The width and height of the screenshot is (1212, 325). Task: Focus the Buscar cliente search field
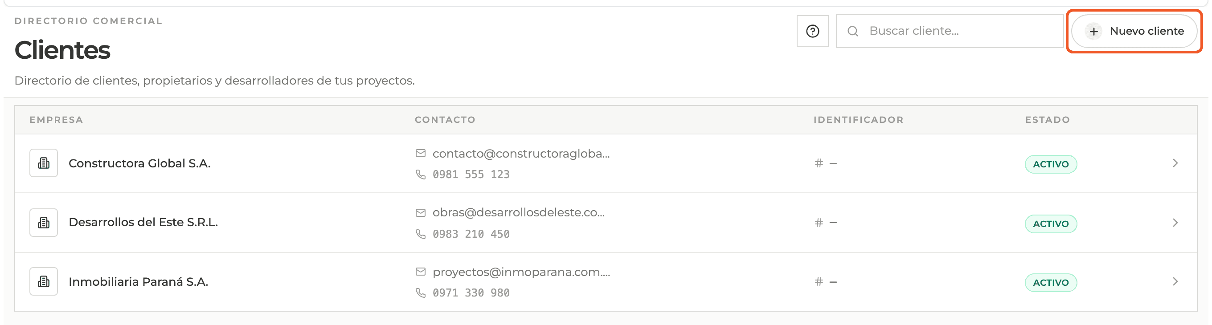click(950, 31)
